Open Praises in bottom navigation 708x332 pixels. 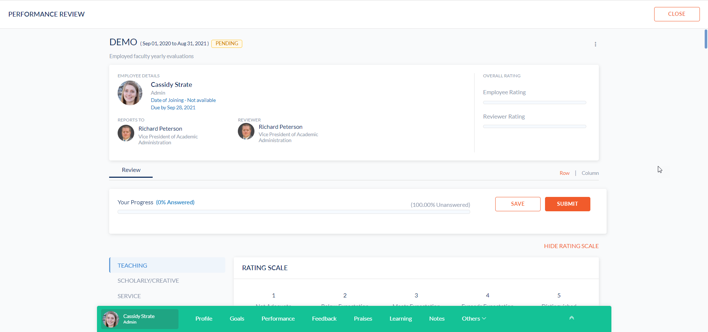click(x=363, y=319)
